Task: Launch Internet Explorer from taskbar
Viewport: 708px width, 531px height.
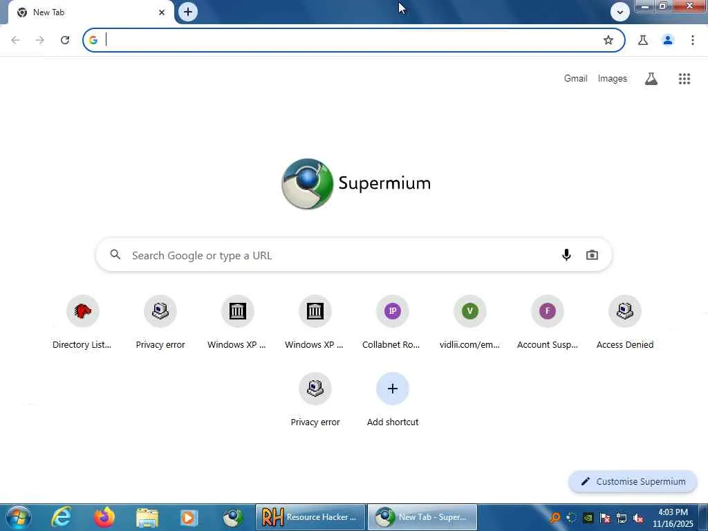Action: click(x=62, y=517)
